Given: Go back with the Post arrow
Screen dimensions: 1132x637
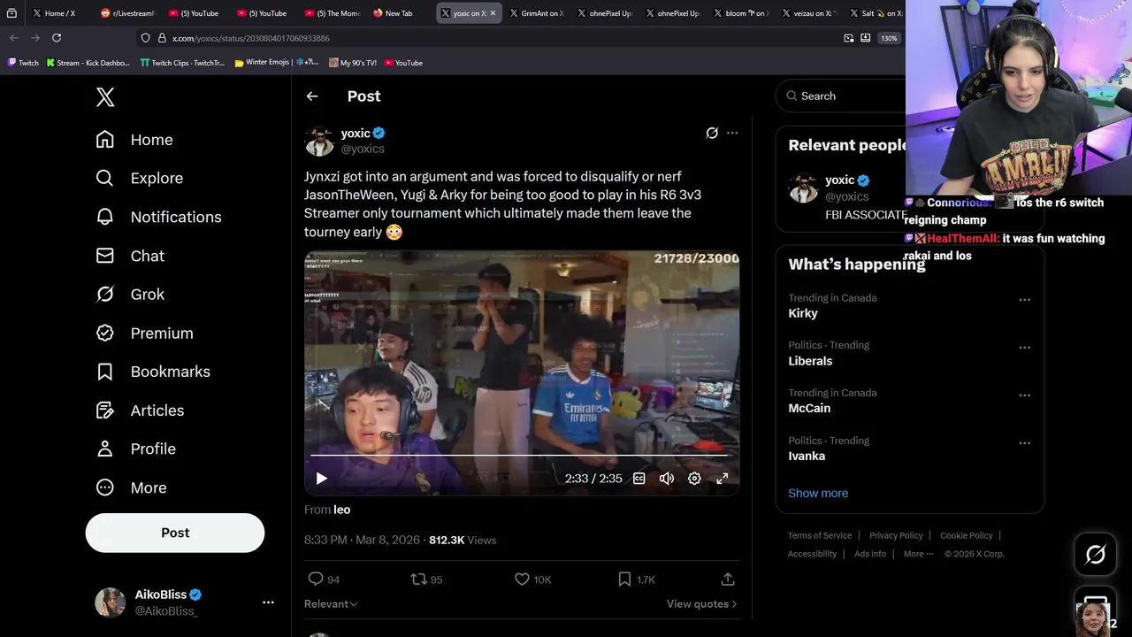Looking at the screenshot, I should tap(312, 96).
